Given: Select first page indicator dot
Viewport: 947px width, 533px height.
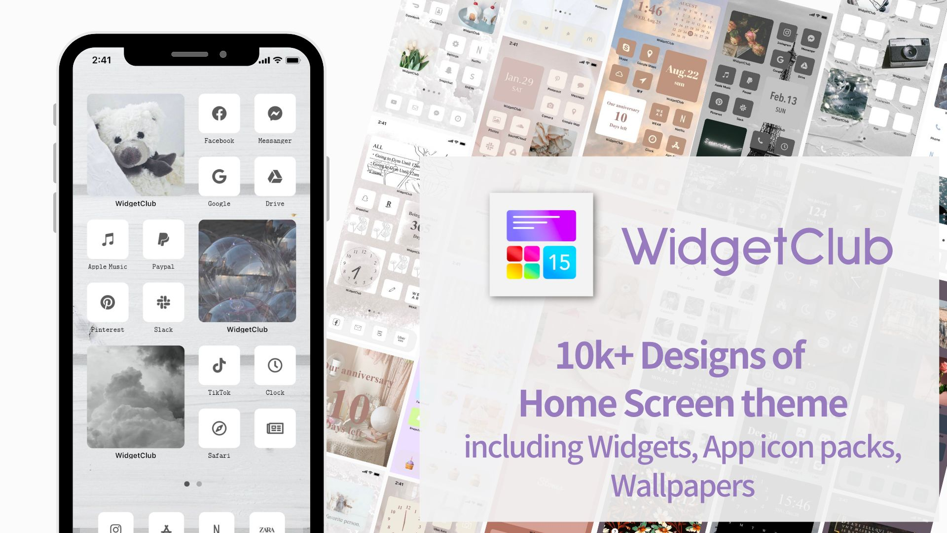Looking at the screenshot, I should point(183,483).
